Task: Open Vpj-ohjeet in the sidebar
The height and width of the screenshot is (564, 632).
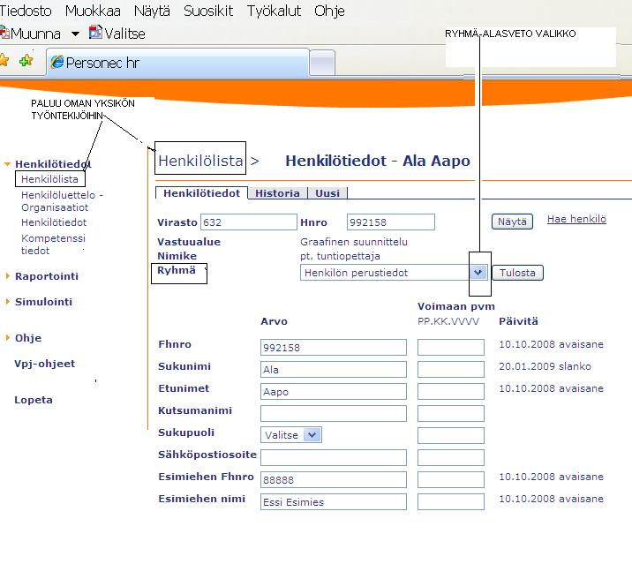Action: 44,364
